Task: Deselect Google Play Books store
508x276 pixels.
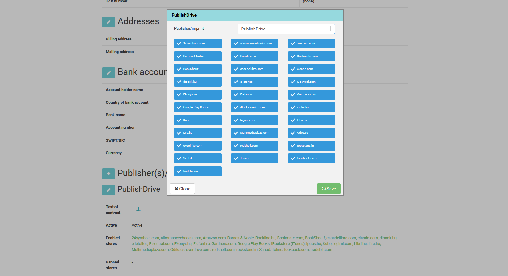Action: (198, 107)
